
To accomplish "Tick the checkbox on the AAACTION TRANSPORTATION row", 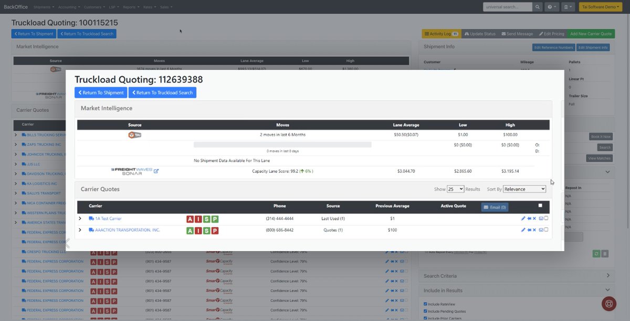I will (x=546, y=230).
